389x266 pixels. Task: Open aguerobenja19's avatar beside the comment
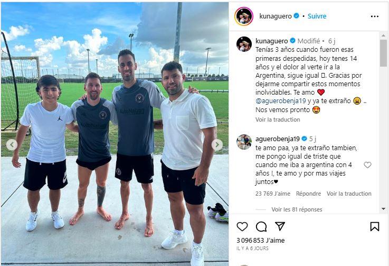click(x=244, y=142)
